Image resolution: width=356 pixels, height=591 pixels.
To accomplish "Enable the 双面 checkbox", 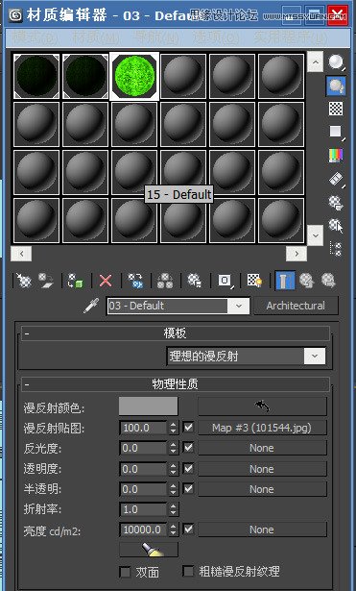I will click(125, 572).
